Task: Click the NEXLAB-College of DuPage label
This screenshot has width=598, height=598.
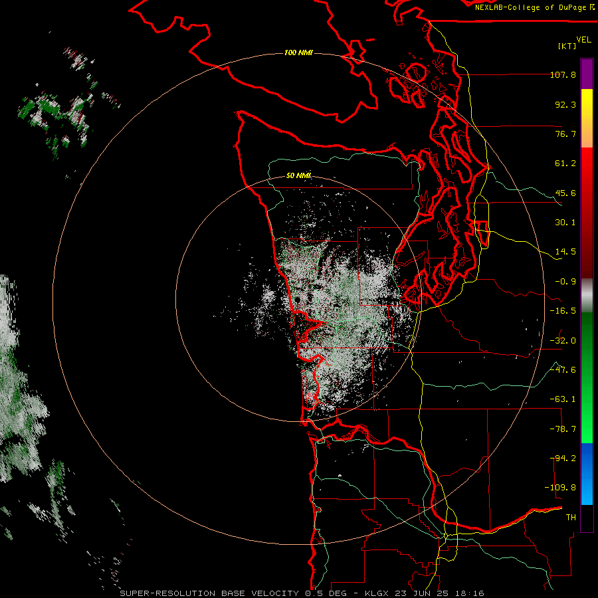Action: tap(534, 7)
